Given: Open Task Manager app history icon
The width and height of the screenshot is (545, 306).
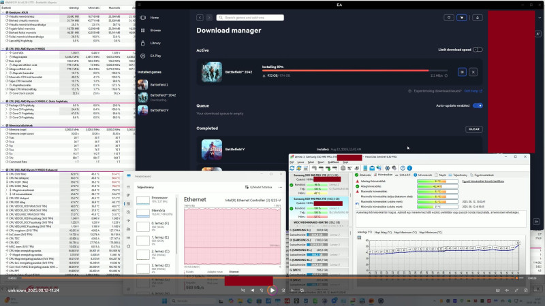Looking at the screenshot, I should pyautogui.click(x=128, y=212).
